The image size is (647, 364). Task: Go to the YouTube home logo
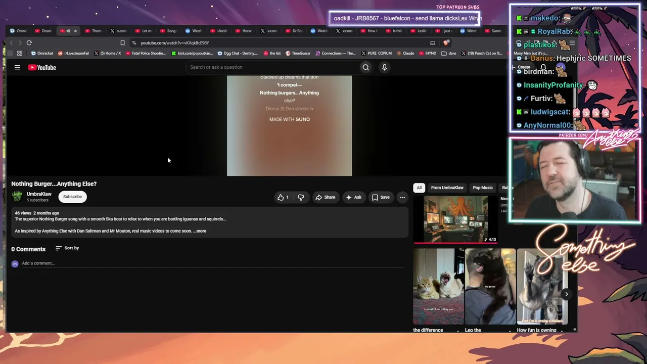(42, 67)
